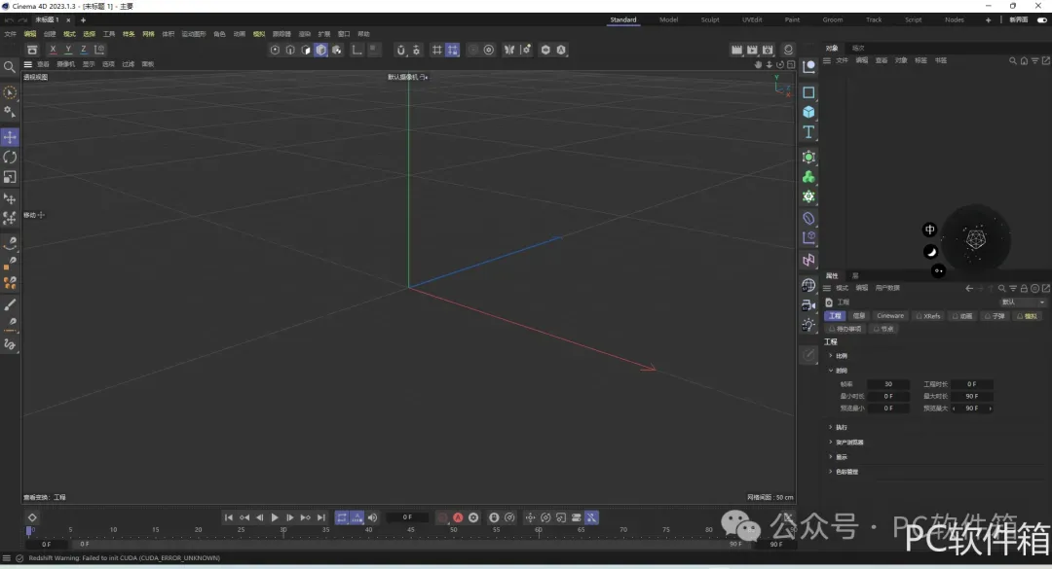
Task: Toggle the X axis lock
Action: (x=53, y=50)
